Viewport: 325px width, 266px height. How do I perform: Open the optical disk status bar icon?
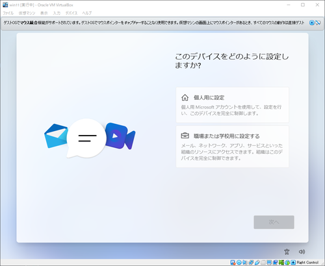point(239,263)
